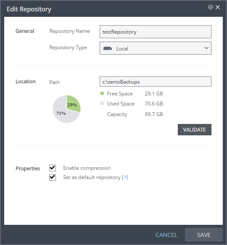The width and height of the screenshot is (227, 245).
Task: Expand the Repository Type dropdown arrow
Action: [x=206, y=48]
